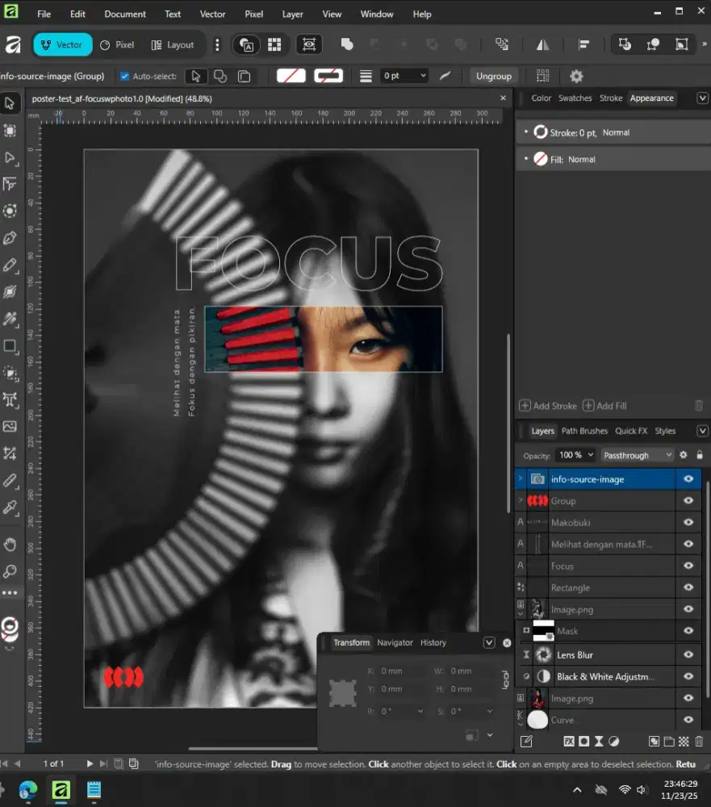Select the View/Hand tool

click(x=10, y=544)
